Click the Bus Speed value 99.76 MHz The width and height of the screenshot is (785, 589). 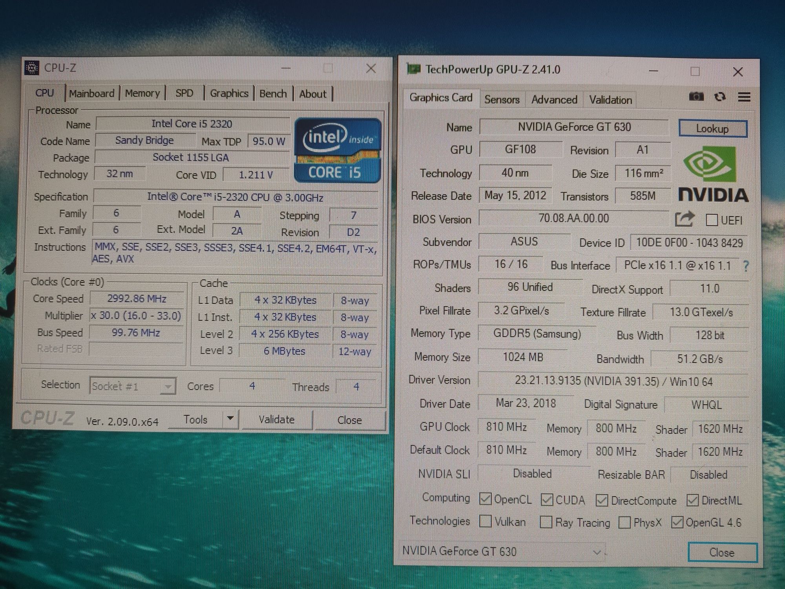(x=136, y=333)
